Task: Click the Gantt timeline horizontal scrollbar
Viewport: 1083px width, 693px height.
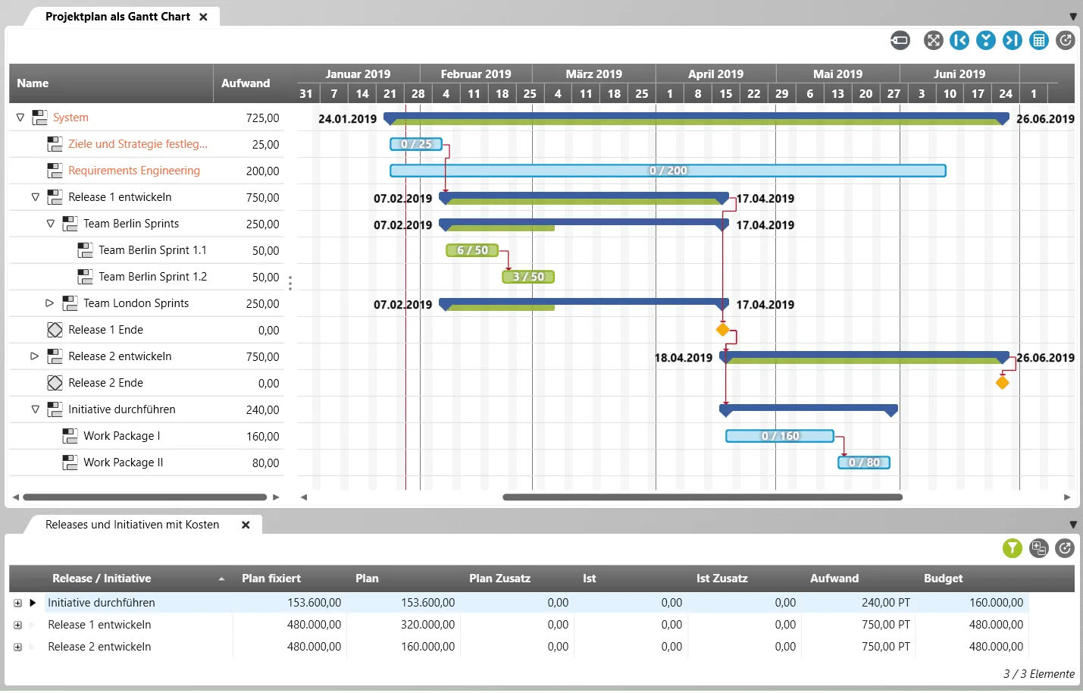Action: point(703,497)
